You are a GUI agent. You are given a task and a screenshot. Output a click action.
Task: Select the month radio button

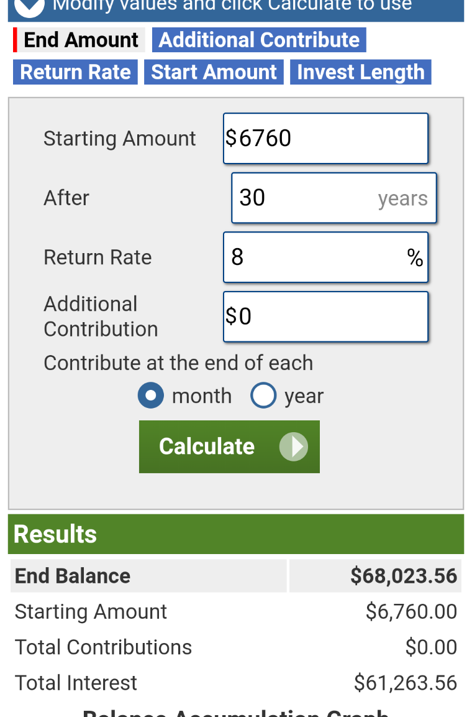[151, 395]
